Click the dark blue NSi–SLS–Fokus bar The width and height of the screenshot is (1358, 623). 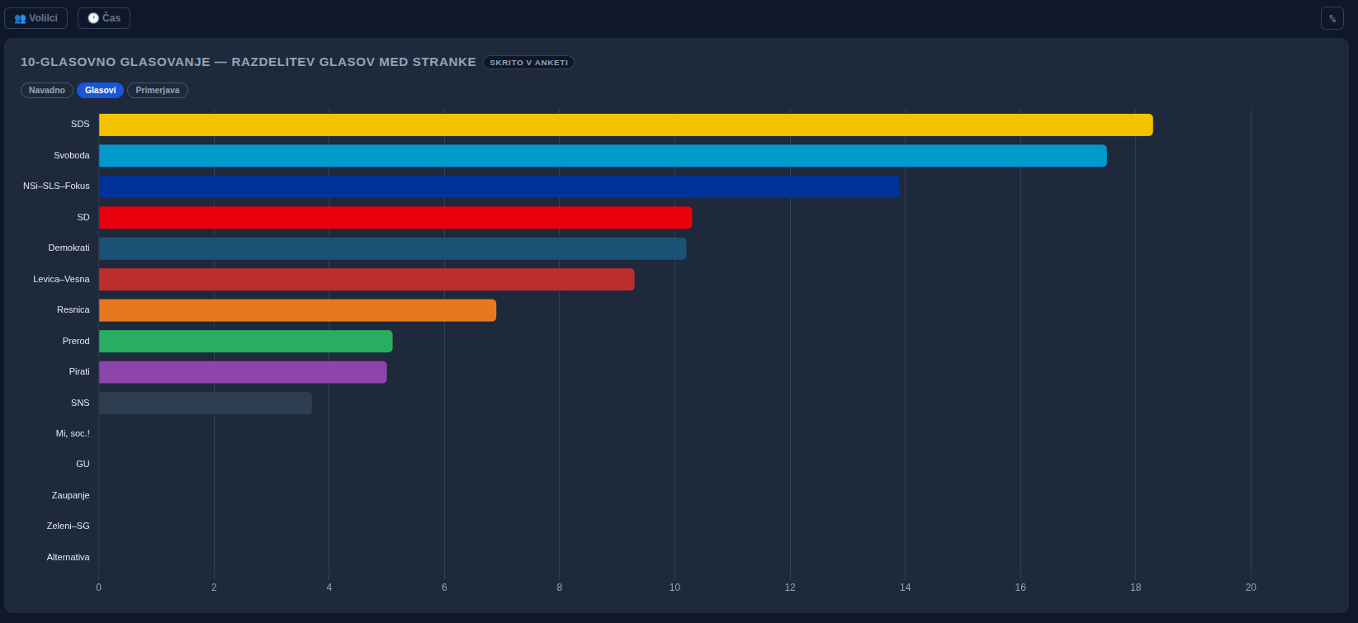click(499, 186)
